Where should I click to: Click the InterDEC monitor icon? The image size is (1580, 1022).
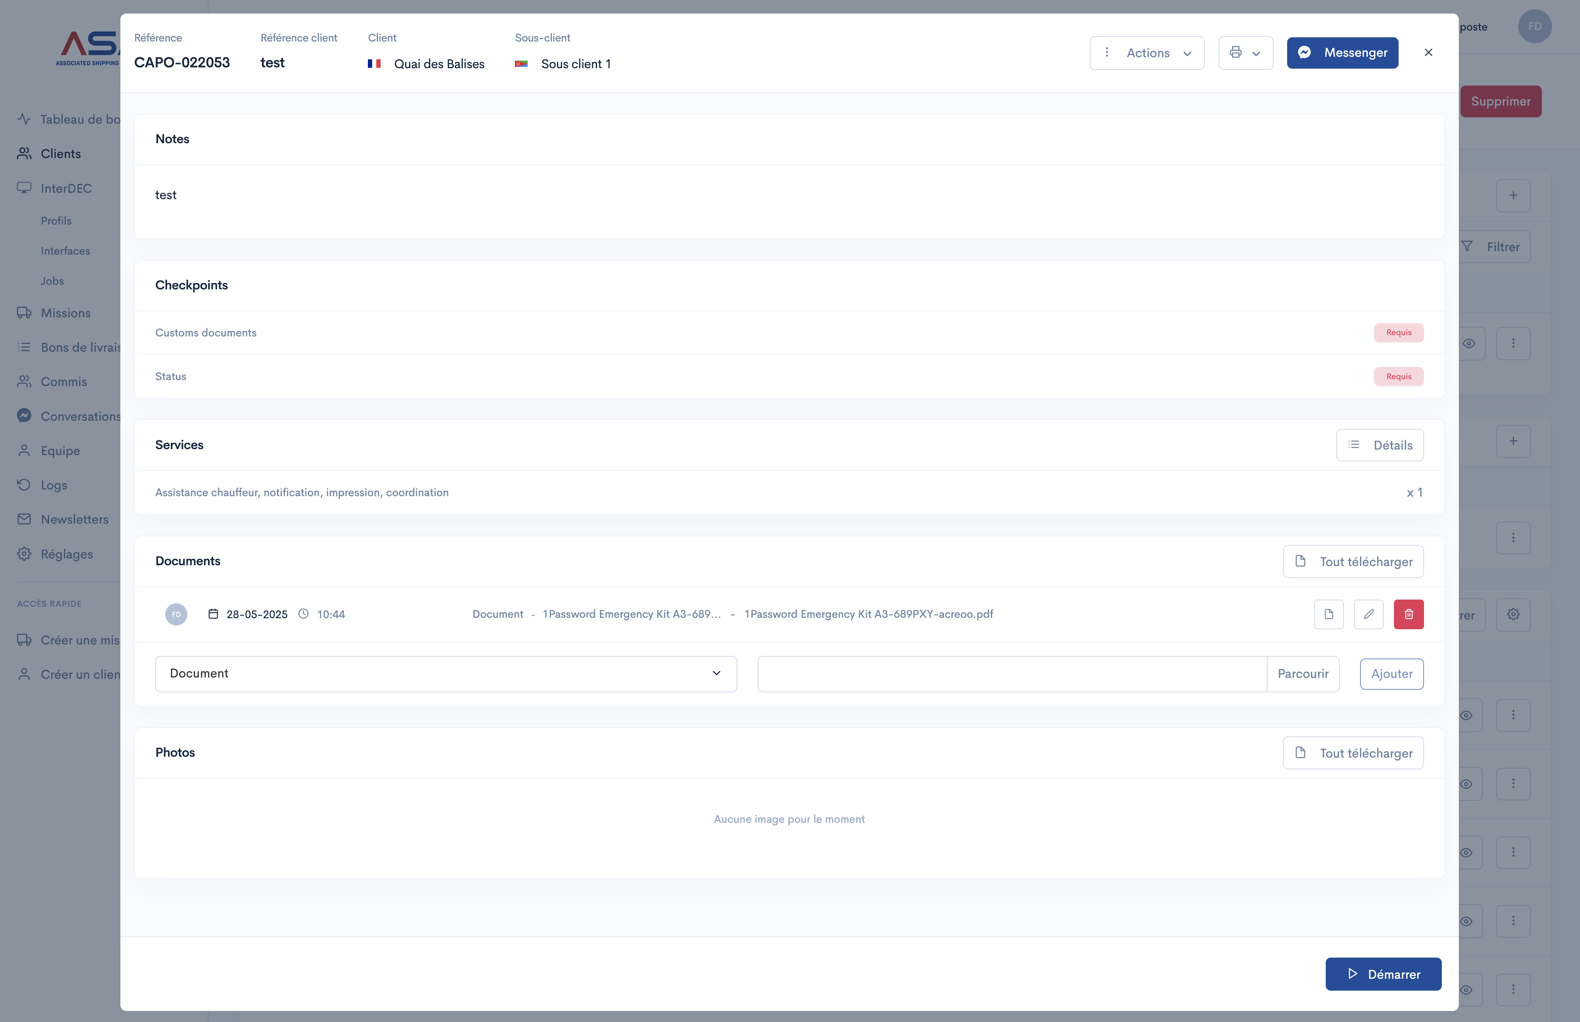coord(24,188)
